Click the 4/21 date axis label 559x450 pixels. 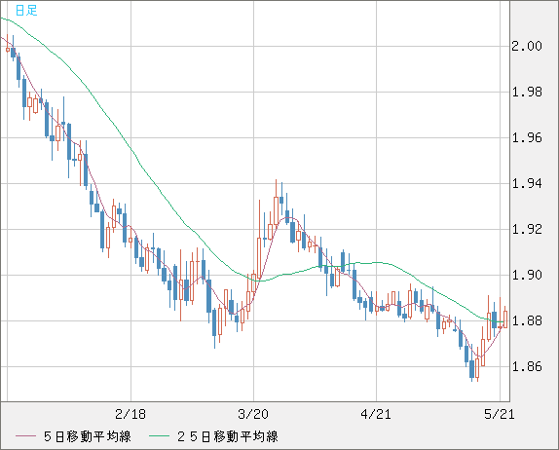tap(376, 414)
